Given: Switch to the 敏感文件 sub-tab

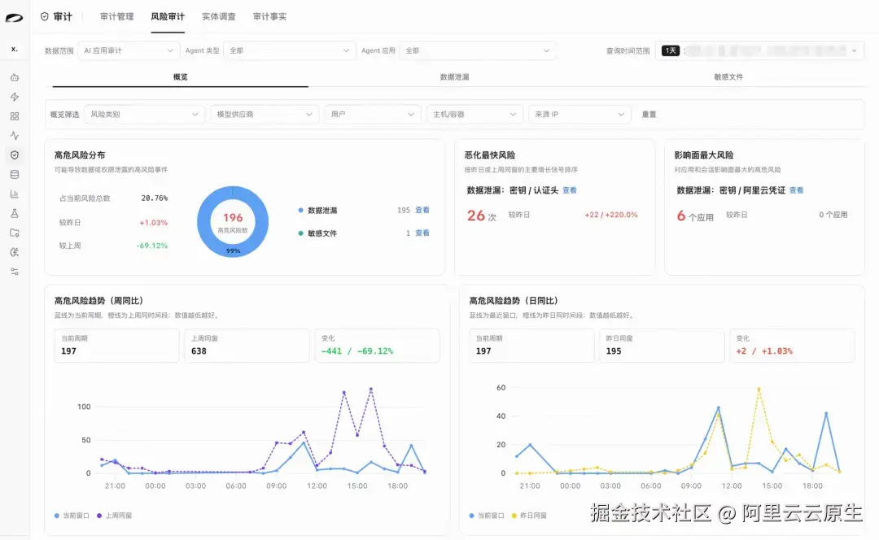Looking at the screenshot, I should (x=728, y=76).
